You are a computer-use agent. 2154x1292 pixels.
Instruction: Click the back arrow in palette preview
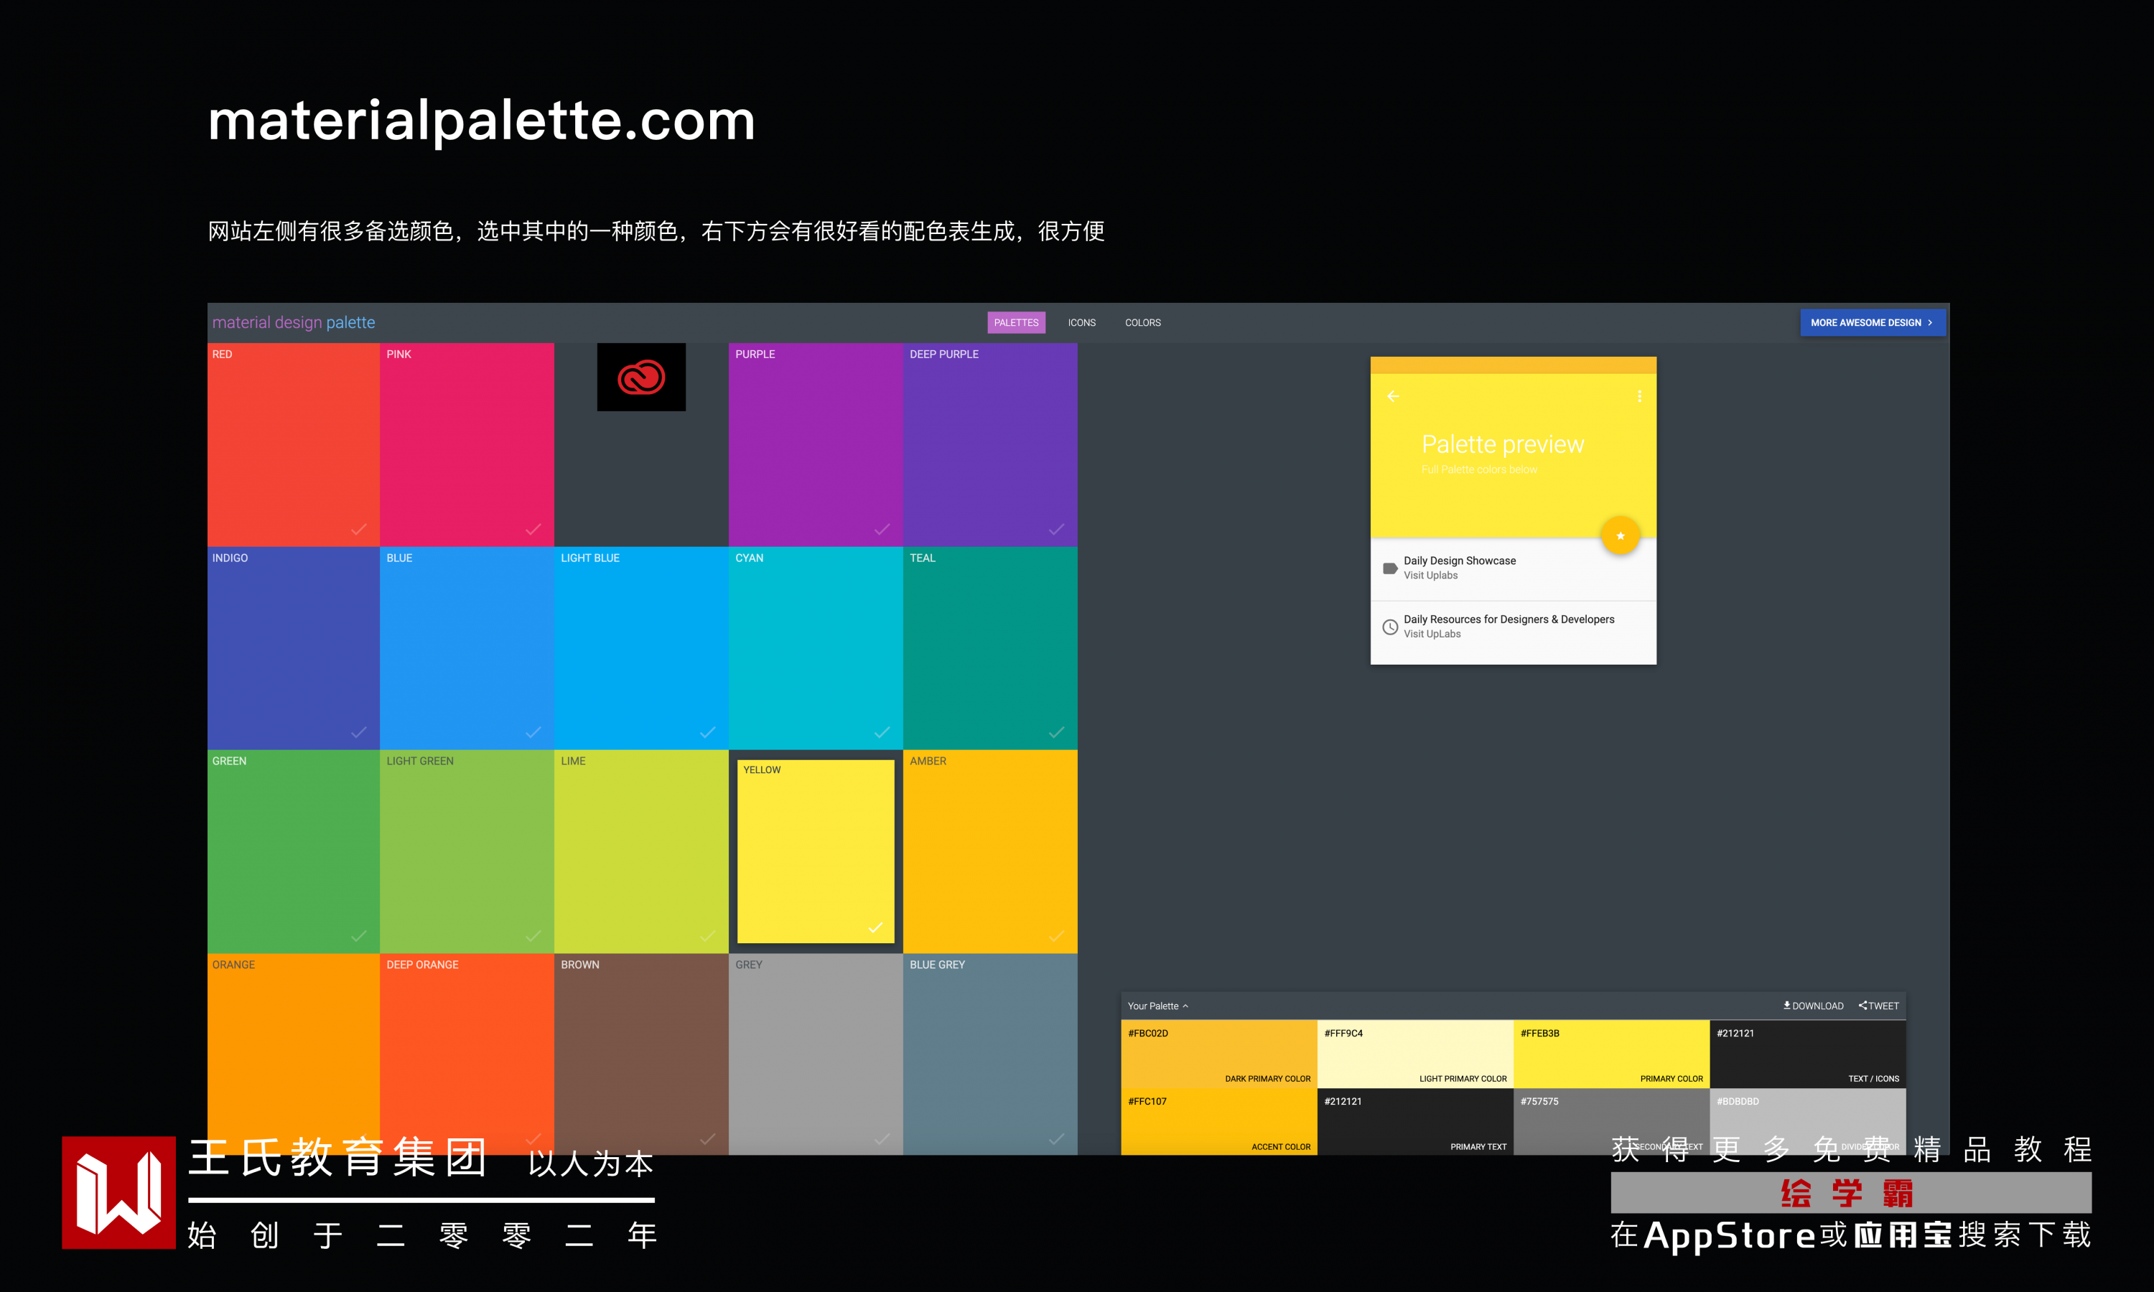tap(1393, 396)
